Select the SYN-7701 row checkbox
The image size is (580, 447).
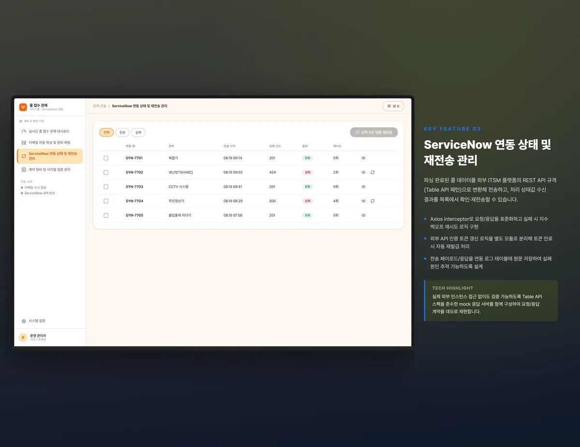click(106, 158)
